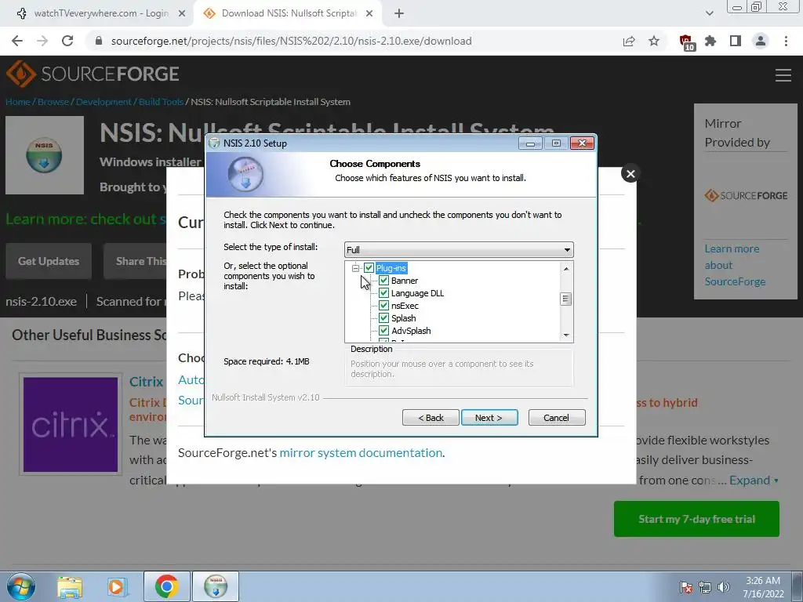Go back with the browser back arrow
The height and width of the screenshot is (602, 803).
click(x=17, y=41)
